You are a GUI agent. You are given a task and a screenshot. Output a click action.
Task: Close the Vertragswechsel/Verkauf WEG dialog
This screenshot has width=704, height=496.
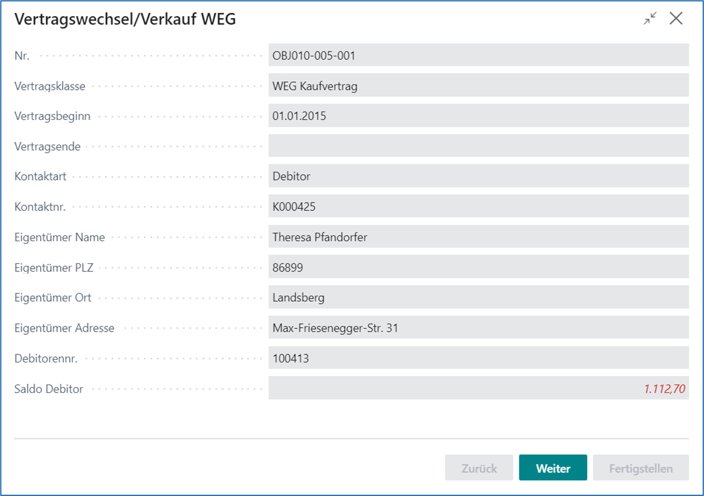676,19
